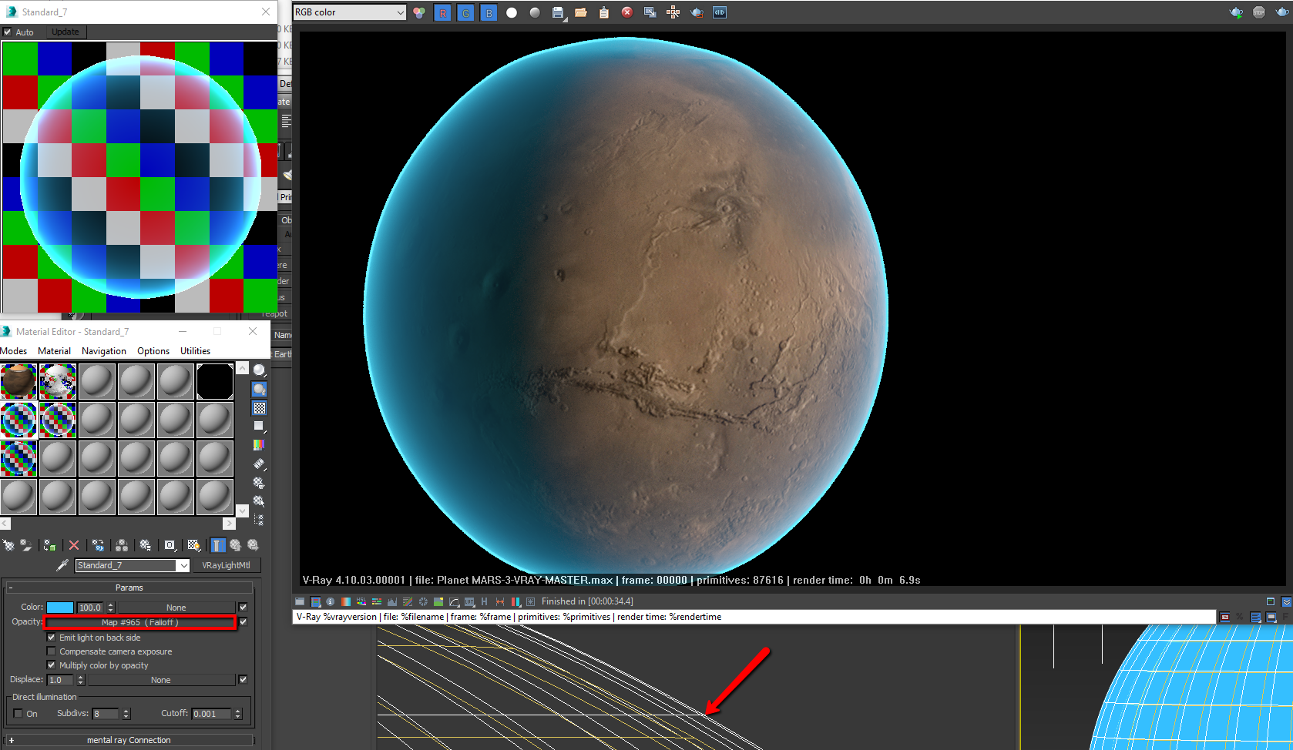Screen dimensions: 1293x750
Task: Clear the frame buffer image
Action: coord(627,13)
